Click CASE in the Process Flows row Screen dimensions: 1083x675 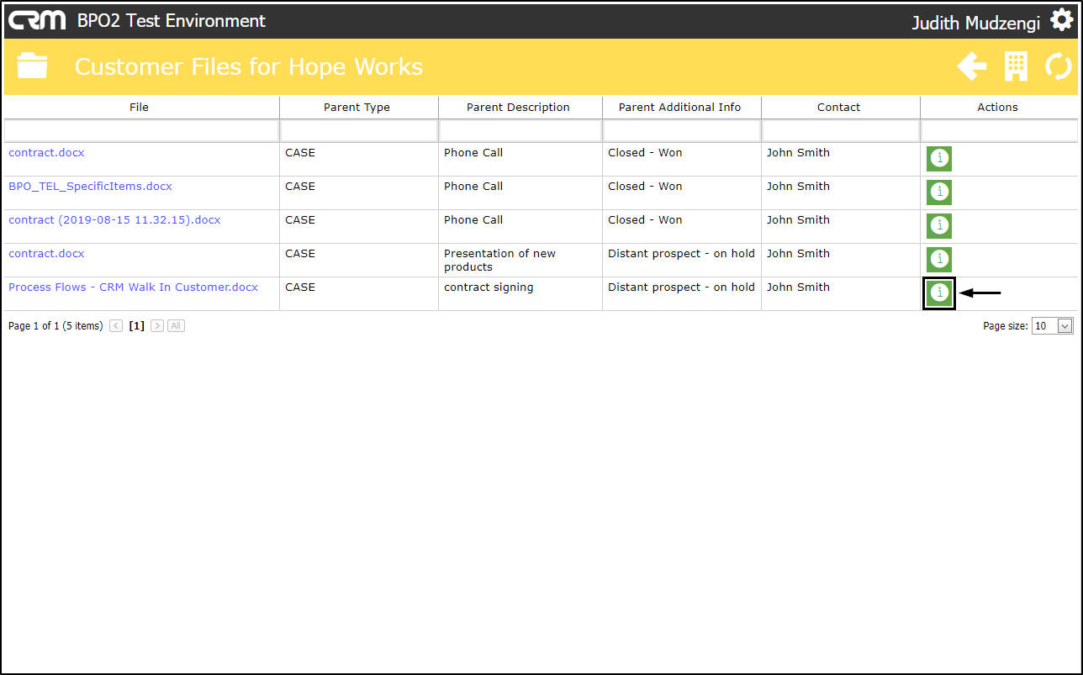(300, 287)
